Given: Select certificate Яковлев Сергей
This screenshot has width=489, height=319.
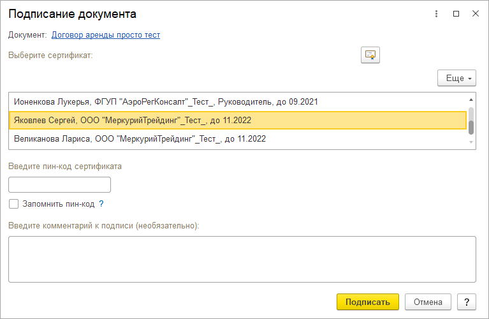Looking at the screenshot, I should (166, 120).
